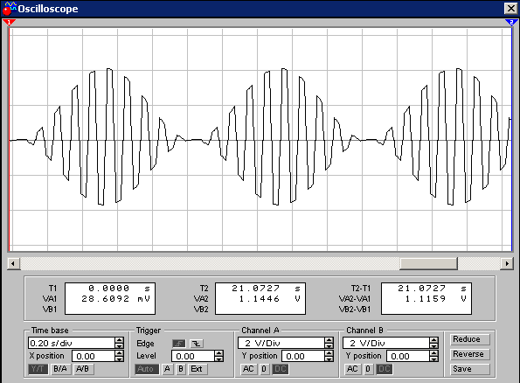
Task: Increase Channel A Y position
Action: tap(329, 353)
